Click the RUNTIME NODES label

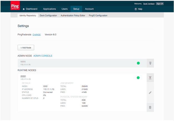pos(27,70)
